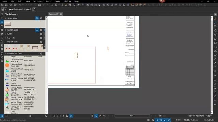Open the Revu menu
This screenshot has width=218, height=122.
pyautogui.click(x=4, y=1)
